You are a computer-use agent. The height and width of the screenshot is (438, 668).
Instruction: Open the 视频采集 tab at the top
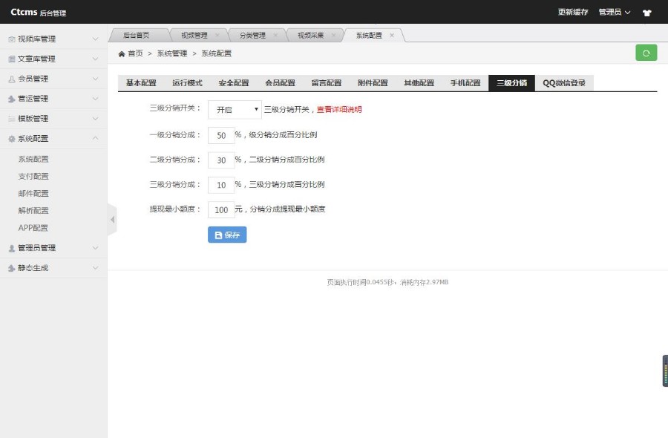[310, 33]
